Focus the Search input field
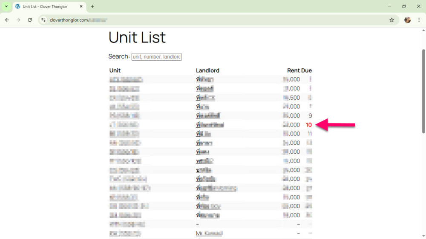 [x=156, y=56]
